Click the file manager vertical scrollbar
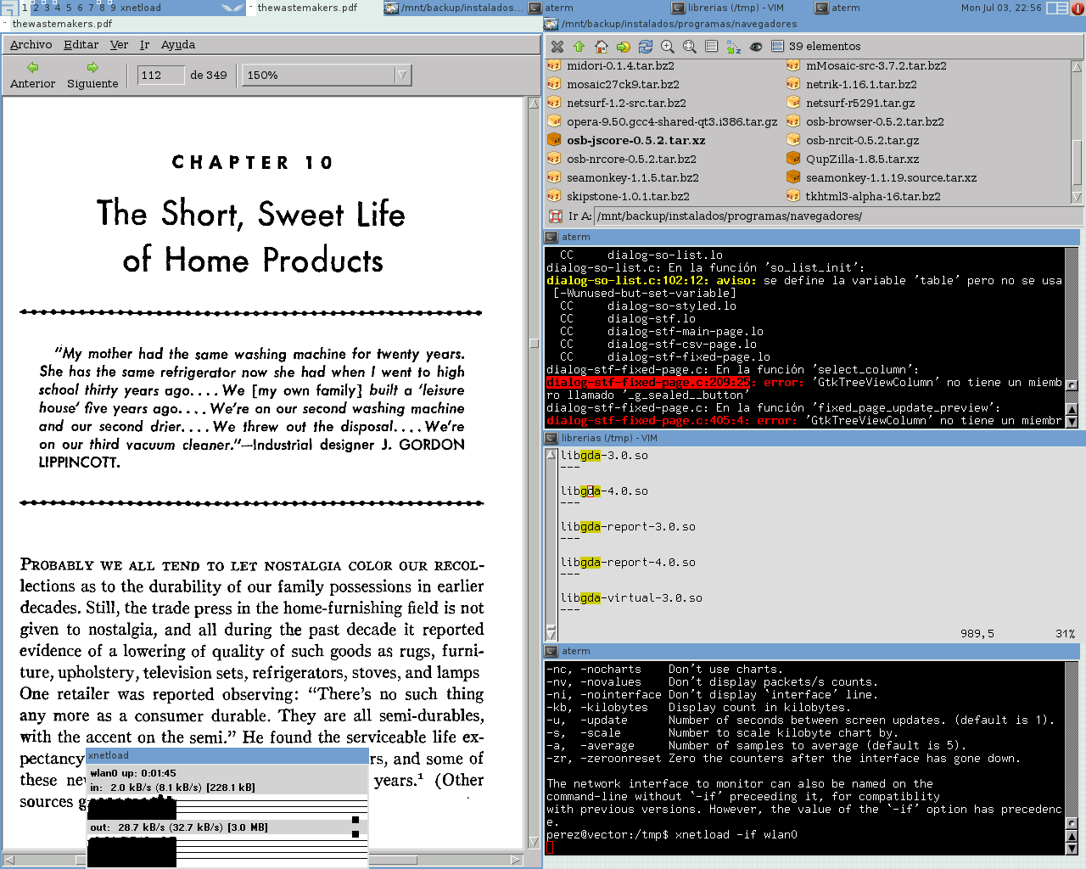 [x=1077, y=132]
